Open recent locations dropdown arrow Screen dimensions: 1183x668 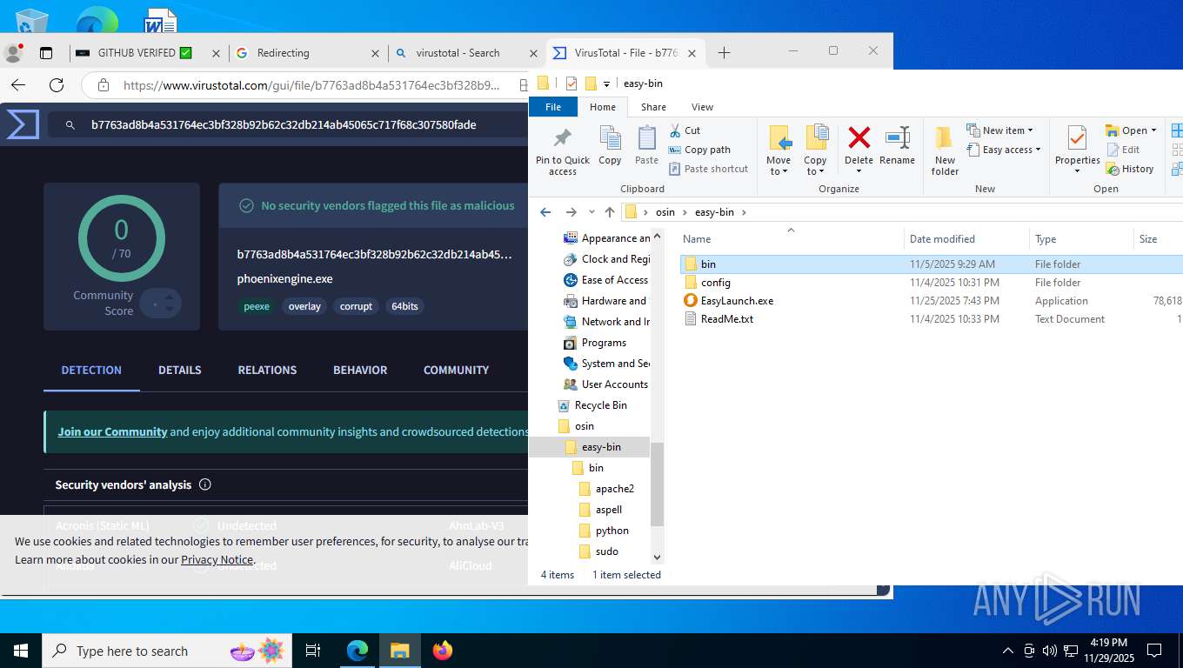[x=591, y=212]
